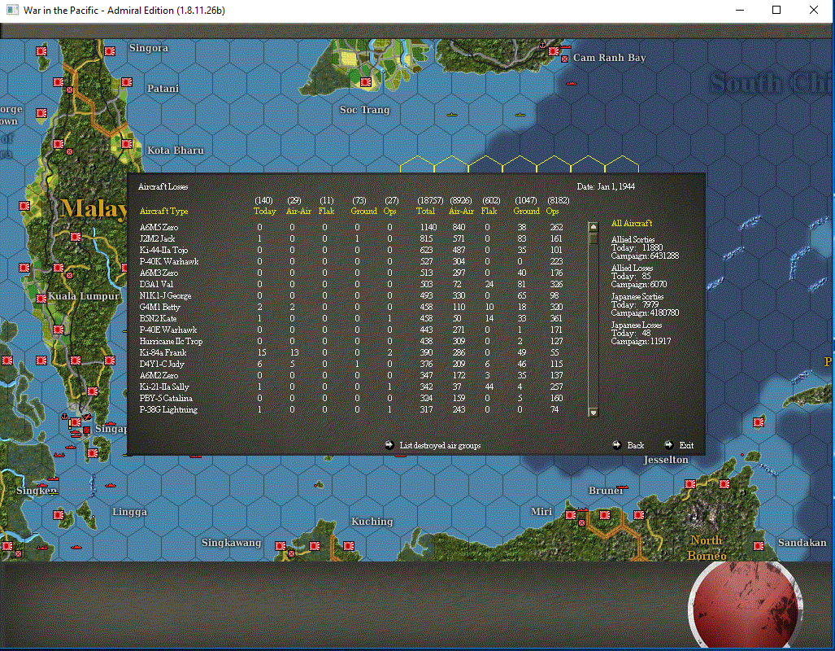Screen dimensions: 835x651
Task: Click the Japanese base icon at Kota Bharu
Action: click(x=127, y=144)
